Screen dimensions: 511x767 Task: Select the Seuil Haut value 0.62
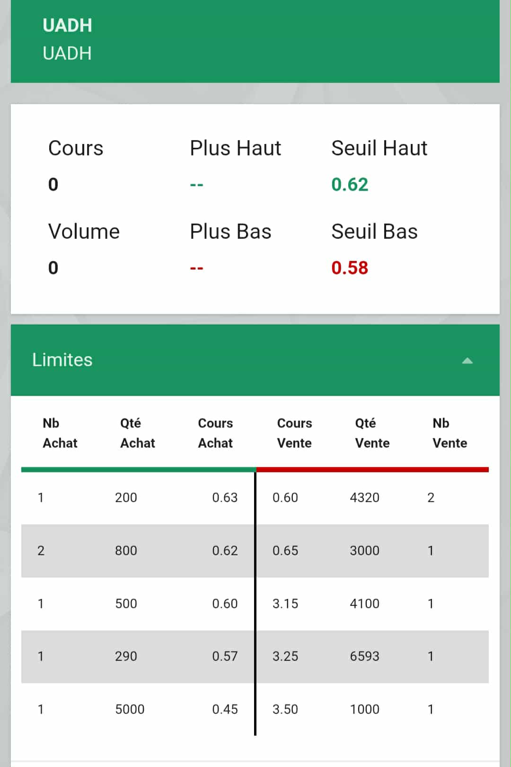point(350,184)
